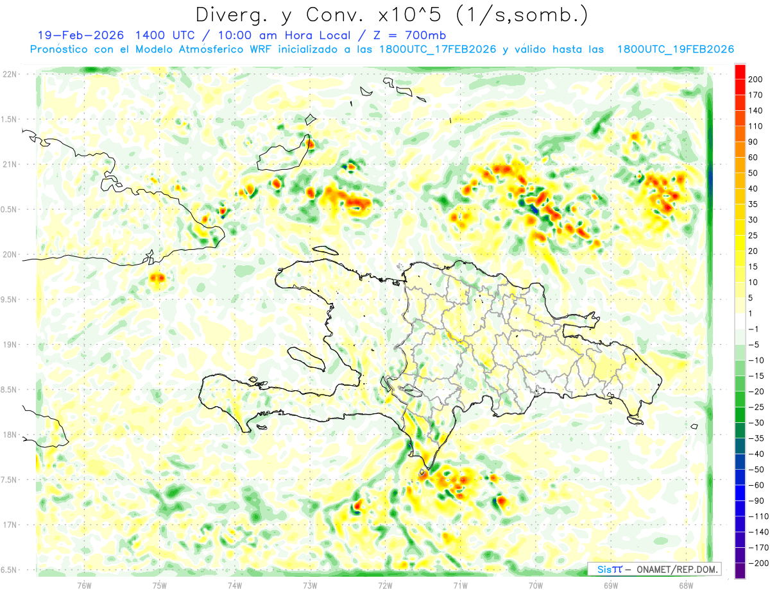Image resolution: width=770 pixels, height=594 pixels.
Task: Click the "73W" longitude label
Action: point(310,585)
